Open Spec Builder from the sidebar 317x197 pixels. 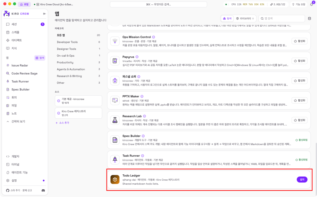(25, 90)
